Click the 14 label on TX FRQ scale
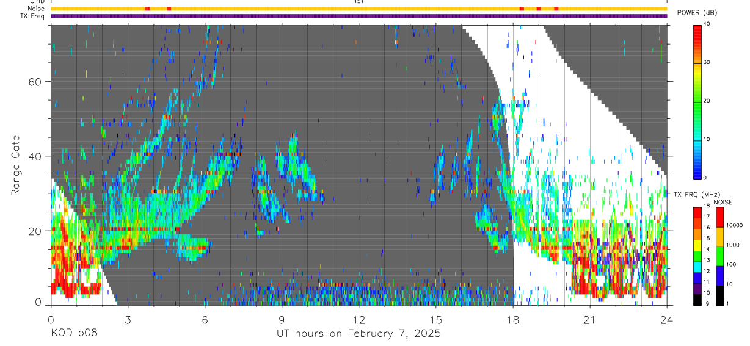 click(x=706, y=250)
